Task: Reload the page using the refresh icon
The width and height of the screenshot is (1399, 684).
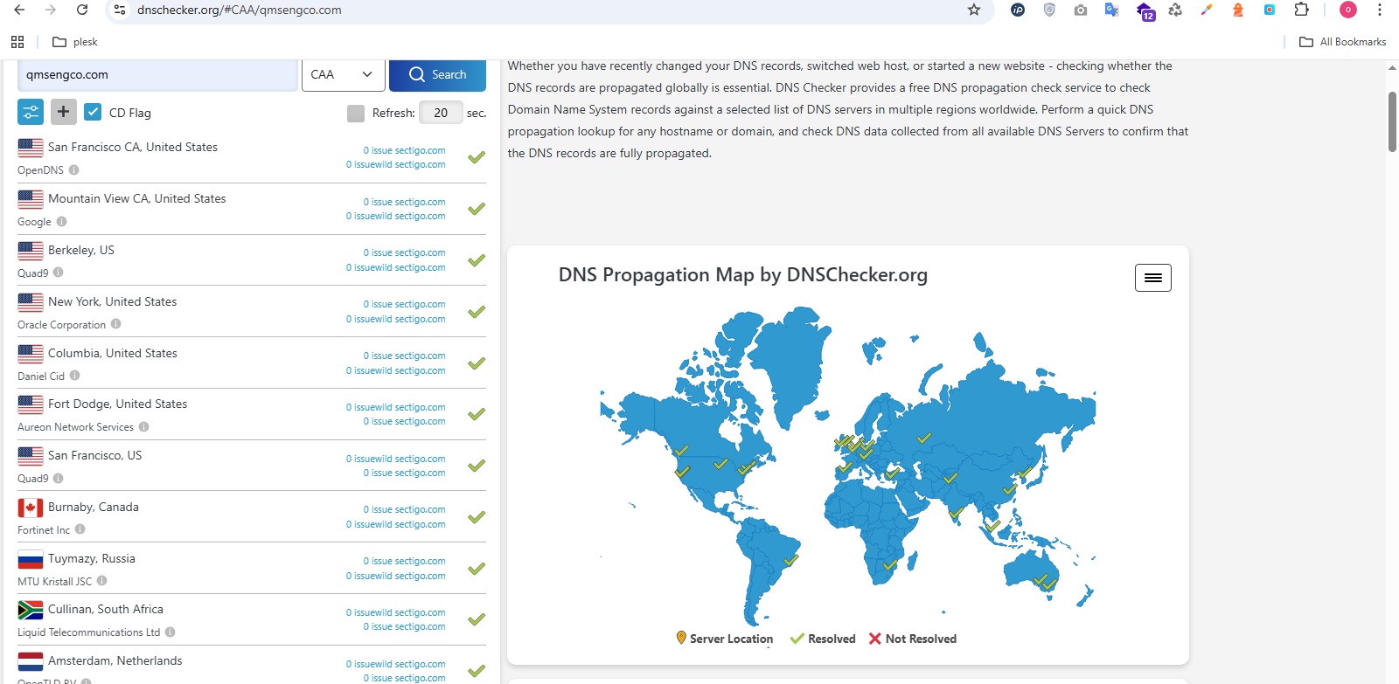Action: tap(82, 10)
